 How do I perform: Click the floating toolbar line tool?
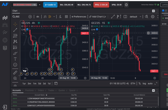(x=113, y=17)
